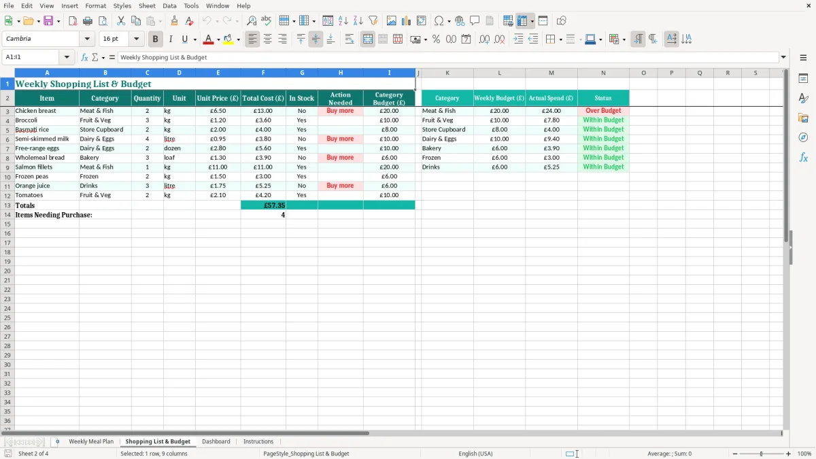The image size is (816, 459).
Task: Click Add Decimal Place icon
Action: pos(484,39)
